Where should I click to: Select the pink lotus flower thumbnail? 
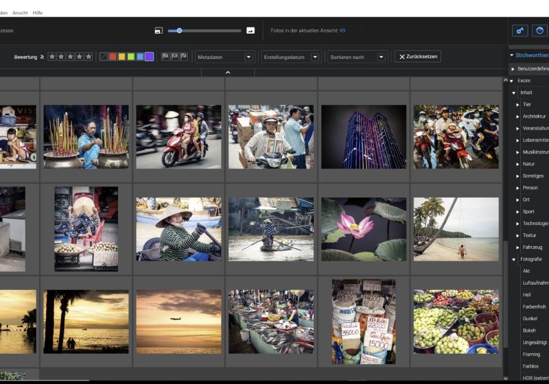tap(364, 229)
